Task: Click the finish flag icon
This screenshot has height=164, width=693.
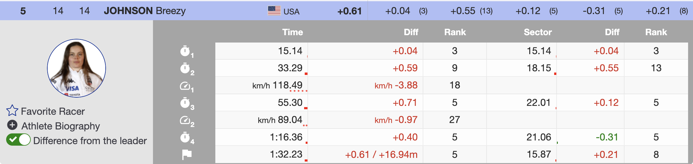Action: pos(186,155)
